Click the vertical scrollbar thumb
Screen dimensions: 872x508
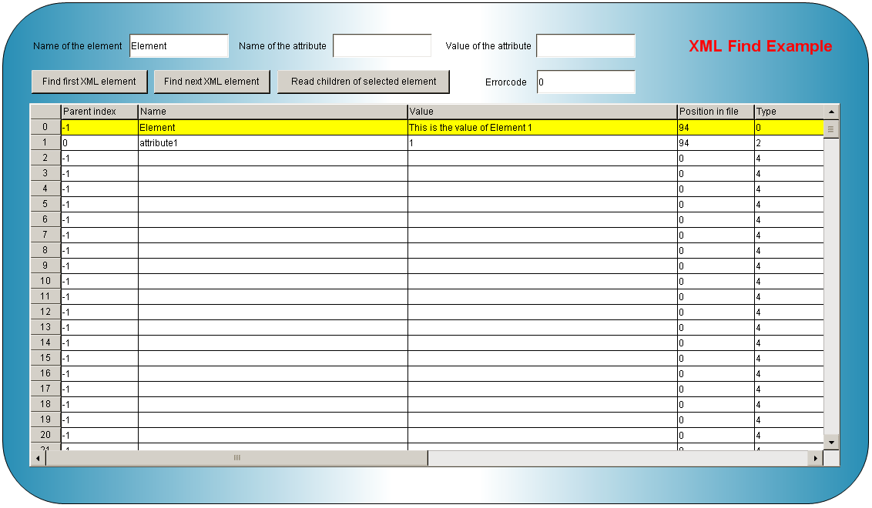(x=831, y=129)
